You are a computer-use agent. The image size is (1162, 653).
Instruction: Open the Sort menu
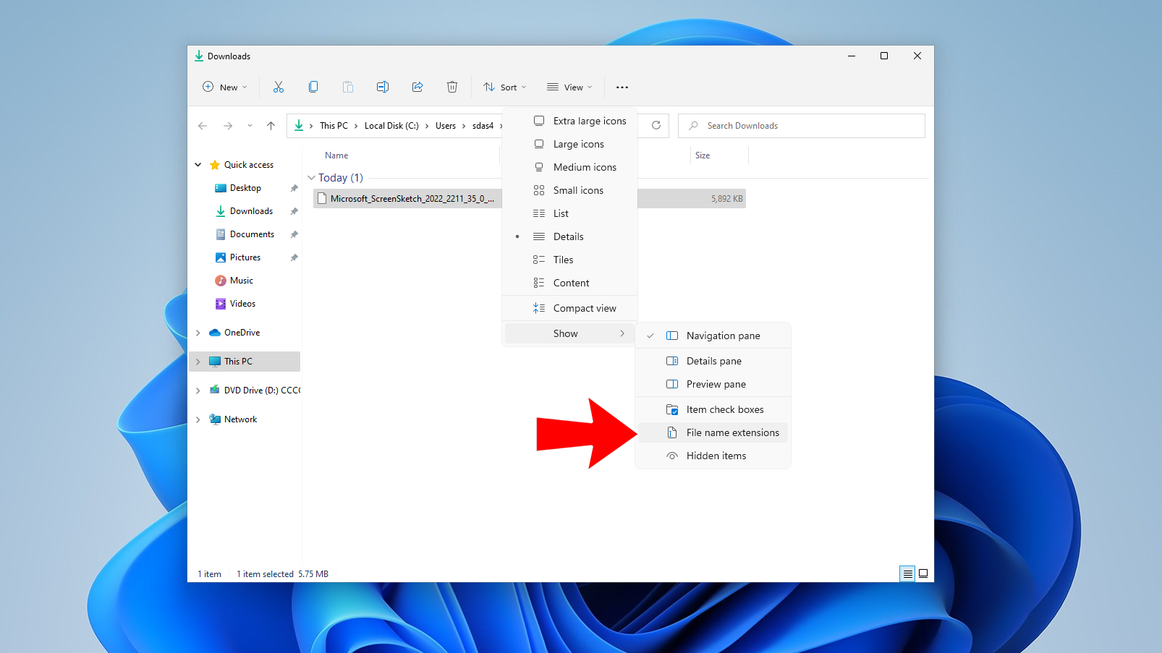pos(504,87)
